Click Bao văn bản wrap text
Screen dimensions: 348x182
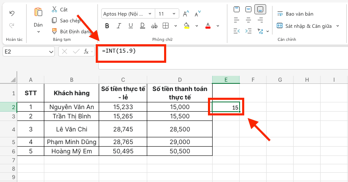pos(295,14)
